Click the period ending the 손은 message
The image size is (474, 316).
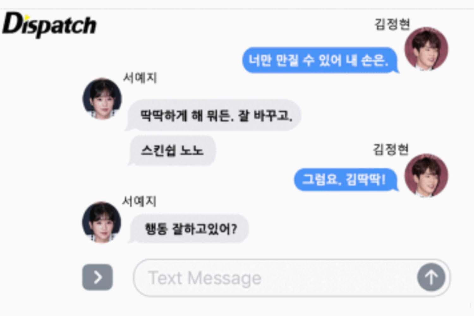(x=386, y=64)
